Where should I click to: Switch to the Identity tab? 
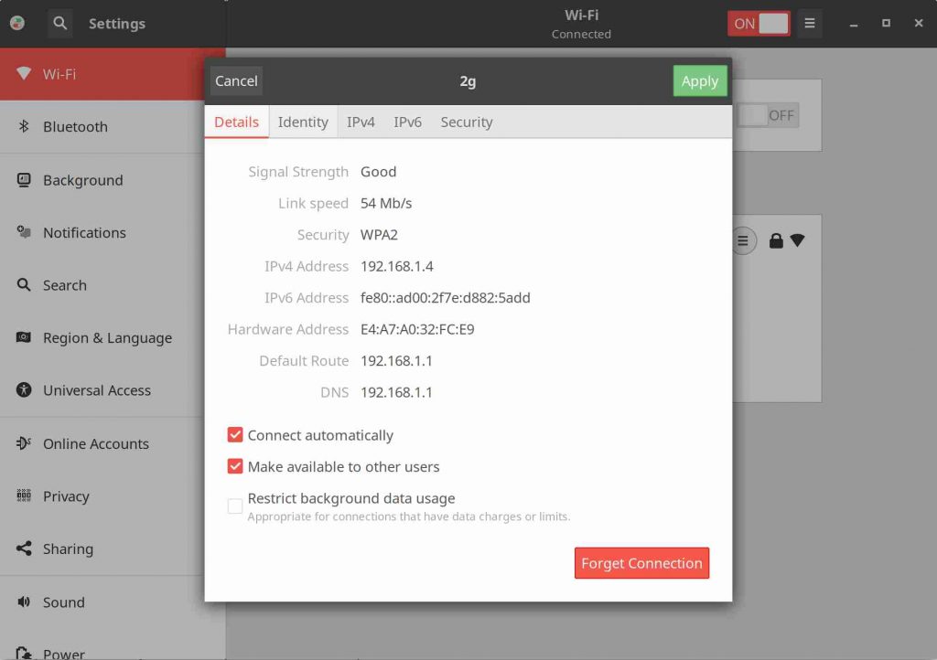tap(303, 122)
